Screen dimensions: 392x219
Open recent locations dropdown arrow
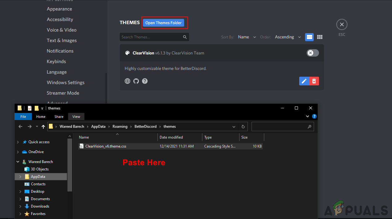(37, 127)
